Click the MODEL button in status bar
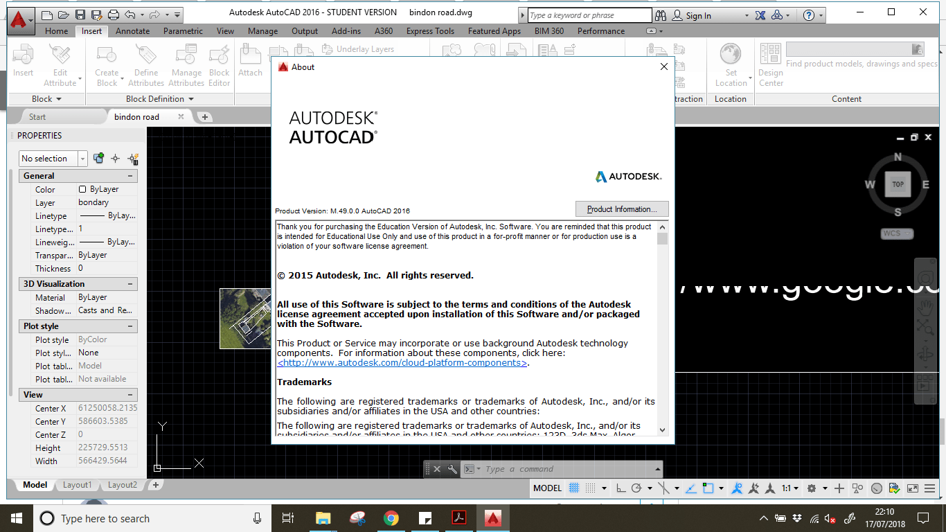This screenshot has height=532, width=946. click(547, 488)
